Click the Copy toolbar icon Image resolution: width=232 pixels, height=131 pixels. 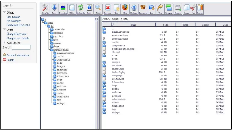[x=186, y=9]
